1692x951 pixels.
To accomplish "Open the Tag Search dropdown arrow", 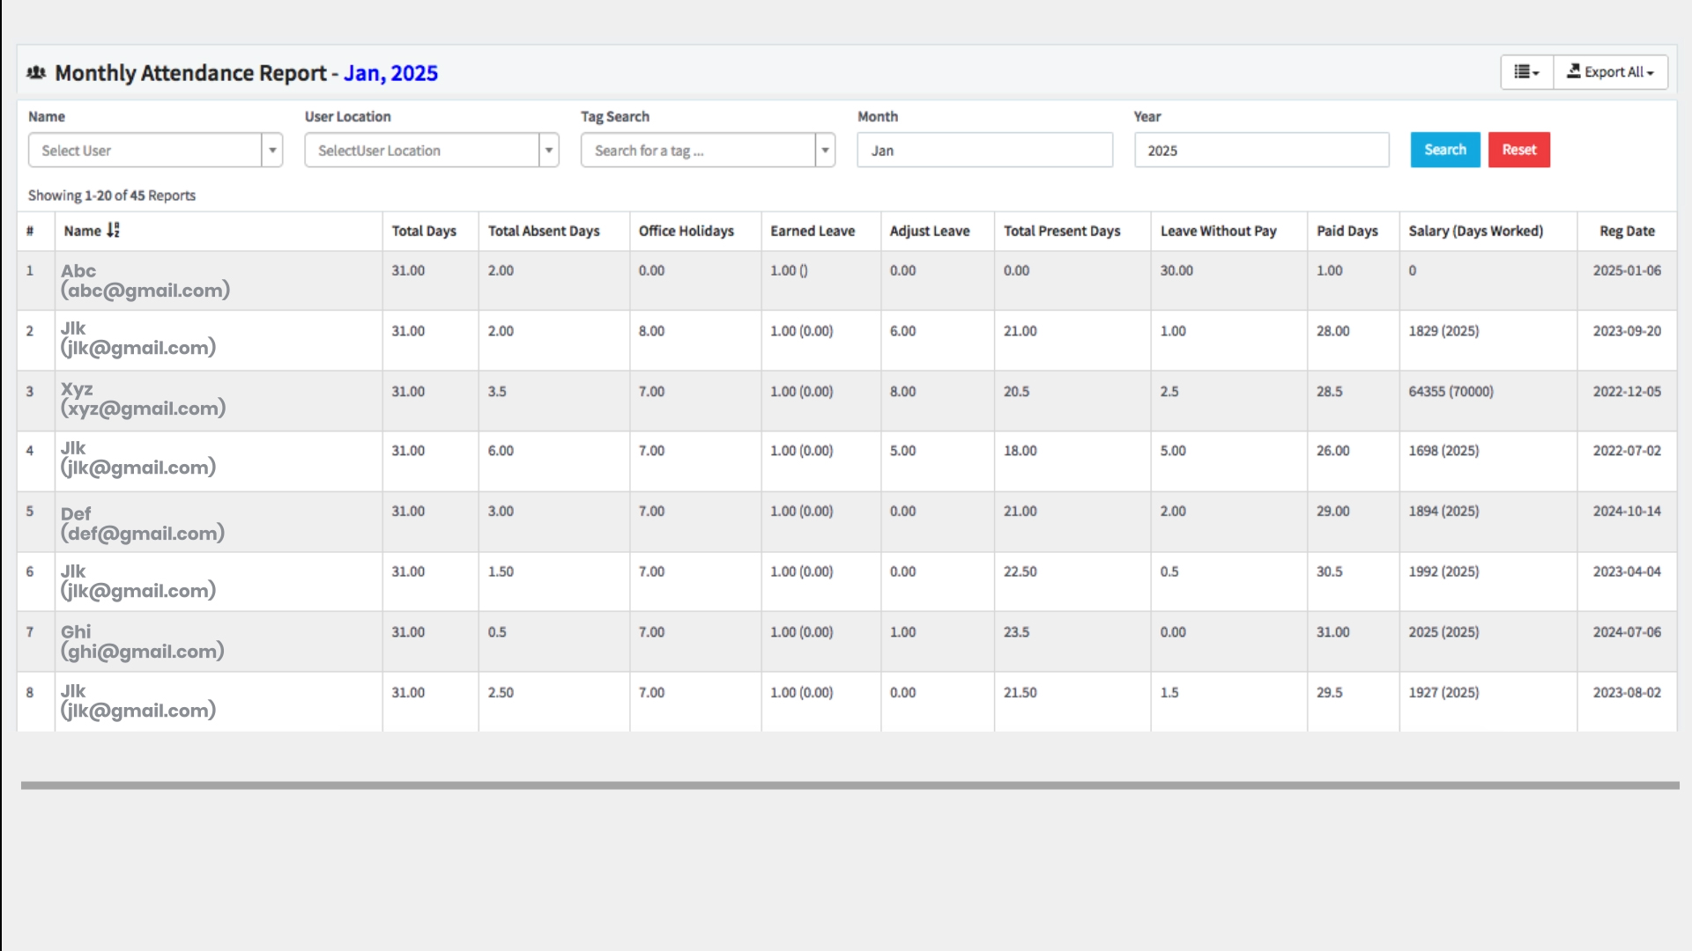I will click(x=825, y=151).
